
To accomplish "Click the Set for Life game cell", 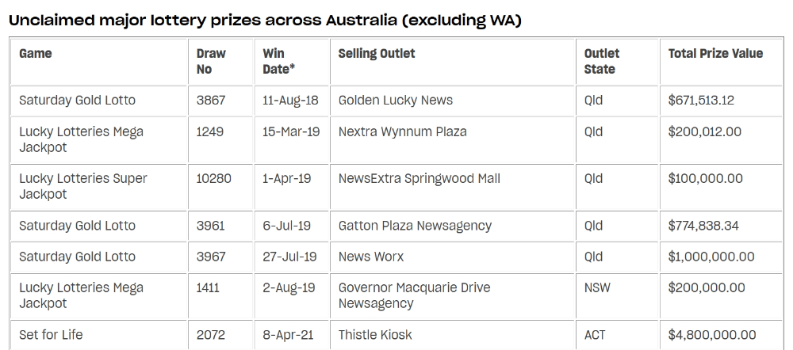I will (x=98, y=335).
